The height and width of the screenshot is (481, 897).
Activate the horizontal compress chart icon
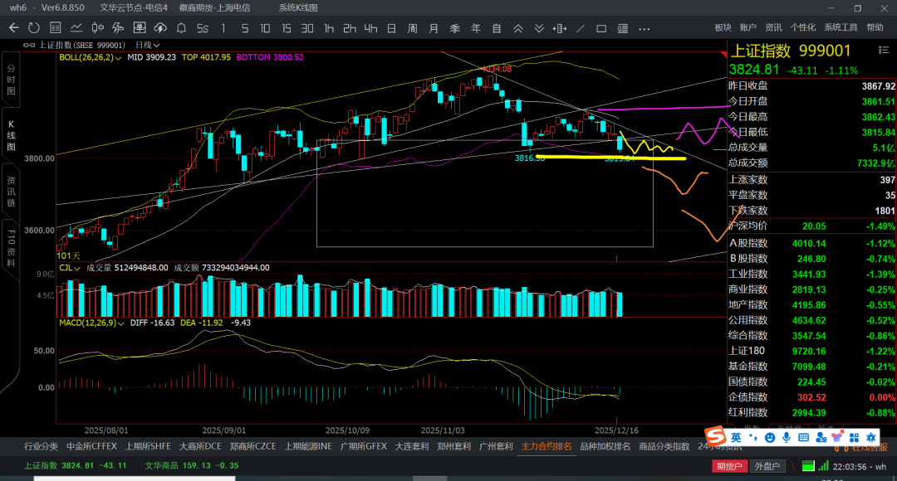560,28
